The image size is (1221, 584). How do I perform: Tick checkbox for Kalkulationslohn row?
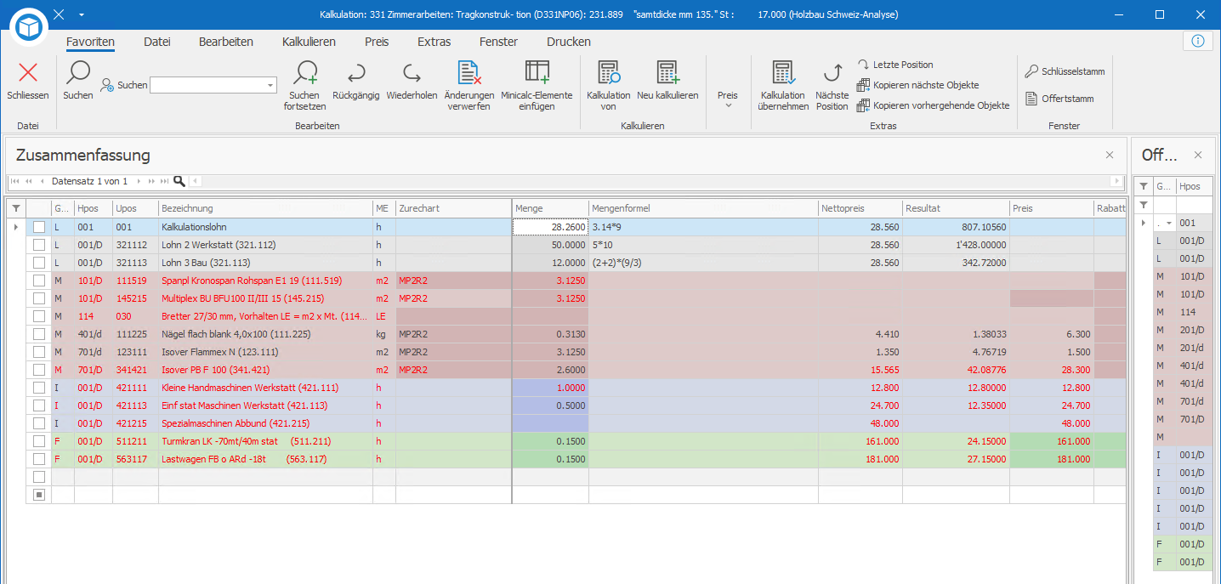(x=39, y=227)
